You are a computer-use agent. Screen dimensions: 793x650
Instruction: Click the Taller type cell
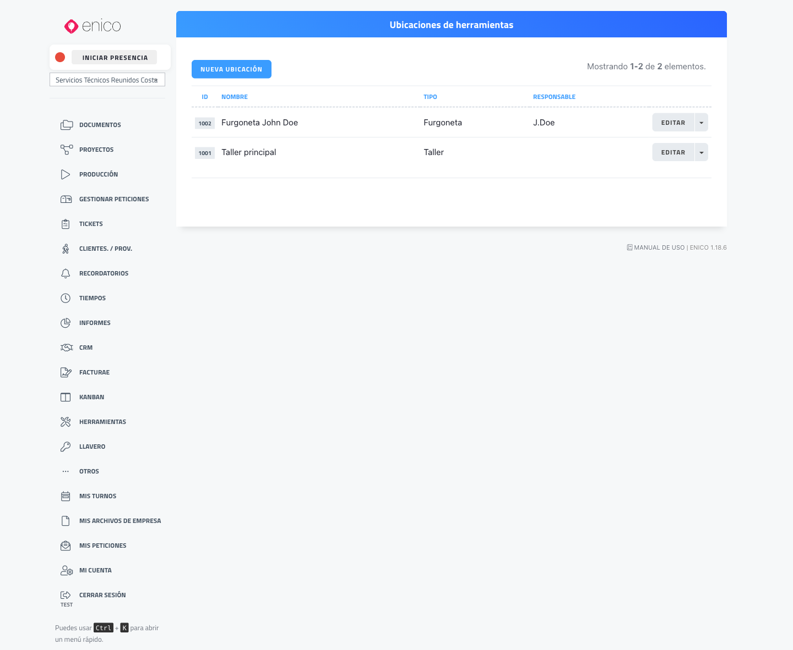433,152
